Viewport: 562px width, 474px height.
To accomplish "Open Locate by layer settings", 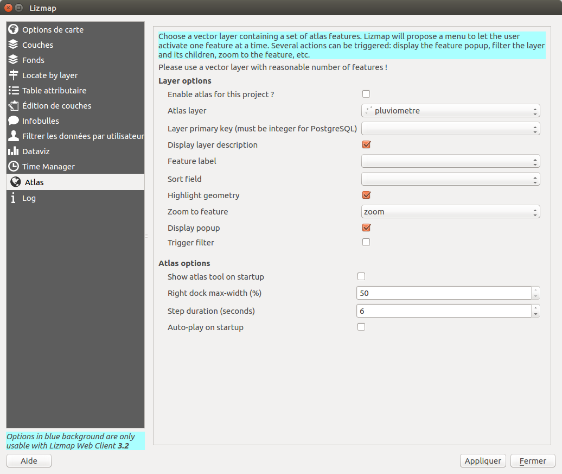I will [75, 75].
